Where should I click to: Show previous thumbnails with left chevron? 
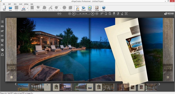click(16, 84)
